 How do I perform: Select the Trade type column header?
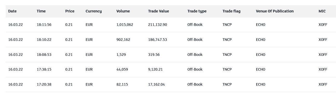tap(197, 11)
